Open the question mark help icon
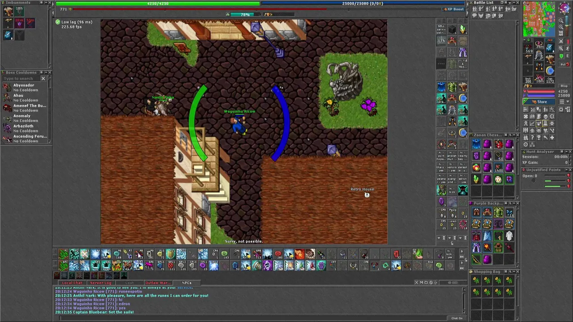 [533, 137]
